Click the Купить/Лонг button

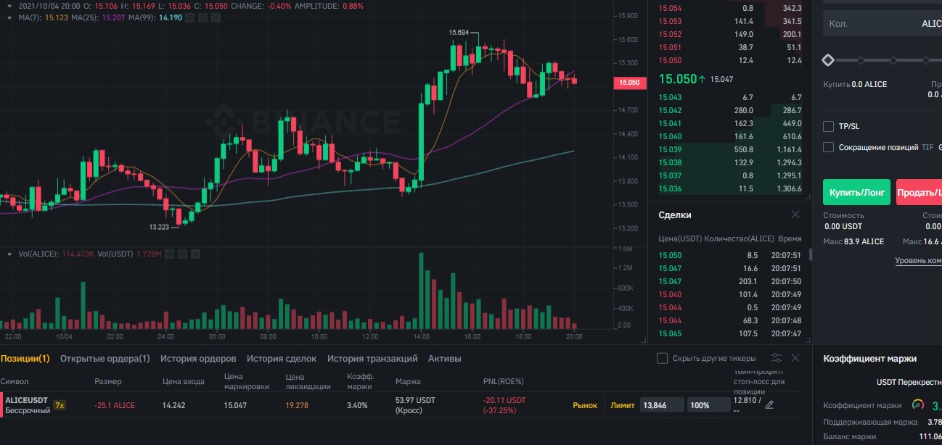856,192
